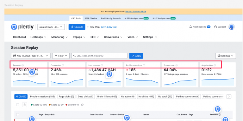Expand the Monitoring menu
The width and height of the screenshot is (243, 121).
[x=59, y=37]
